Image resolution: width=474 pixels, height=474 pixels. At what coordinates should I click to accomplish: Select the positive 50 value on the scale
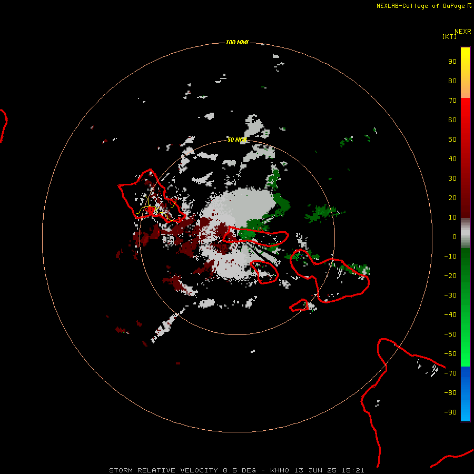[x=452, y=140]
